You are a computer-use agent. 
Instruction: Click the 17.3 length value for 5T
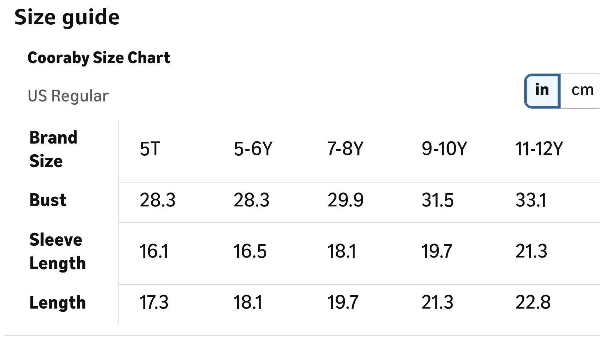154,302
